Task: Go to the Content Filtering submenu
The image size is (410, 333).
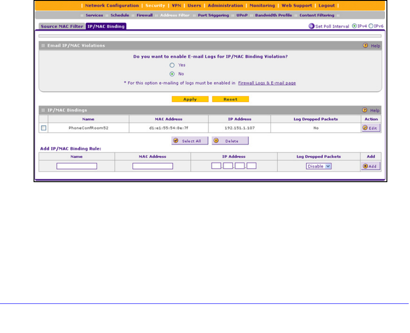Action: pos(317,15)
